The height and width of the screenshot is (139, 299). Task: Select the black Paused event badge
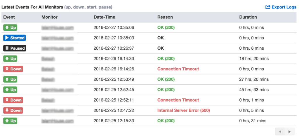[15, 48]
